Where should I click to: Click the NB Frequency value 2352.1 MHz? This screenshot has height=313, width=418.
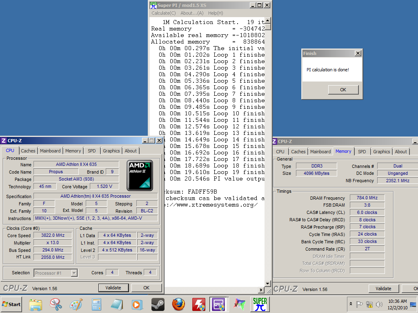[398, 181]
